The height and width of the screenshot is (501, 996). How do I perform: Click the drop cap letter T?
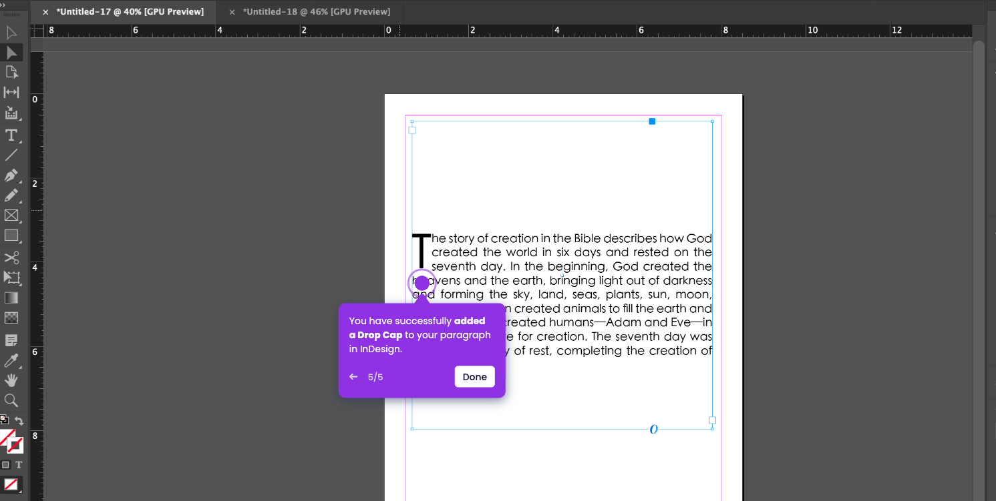pyautogui.click(x=421, y=252)
